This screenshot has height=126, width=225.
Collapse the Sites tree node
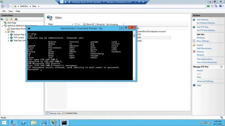pyautogui.click(x=6, y=32)
